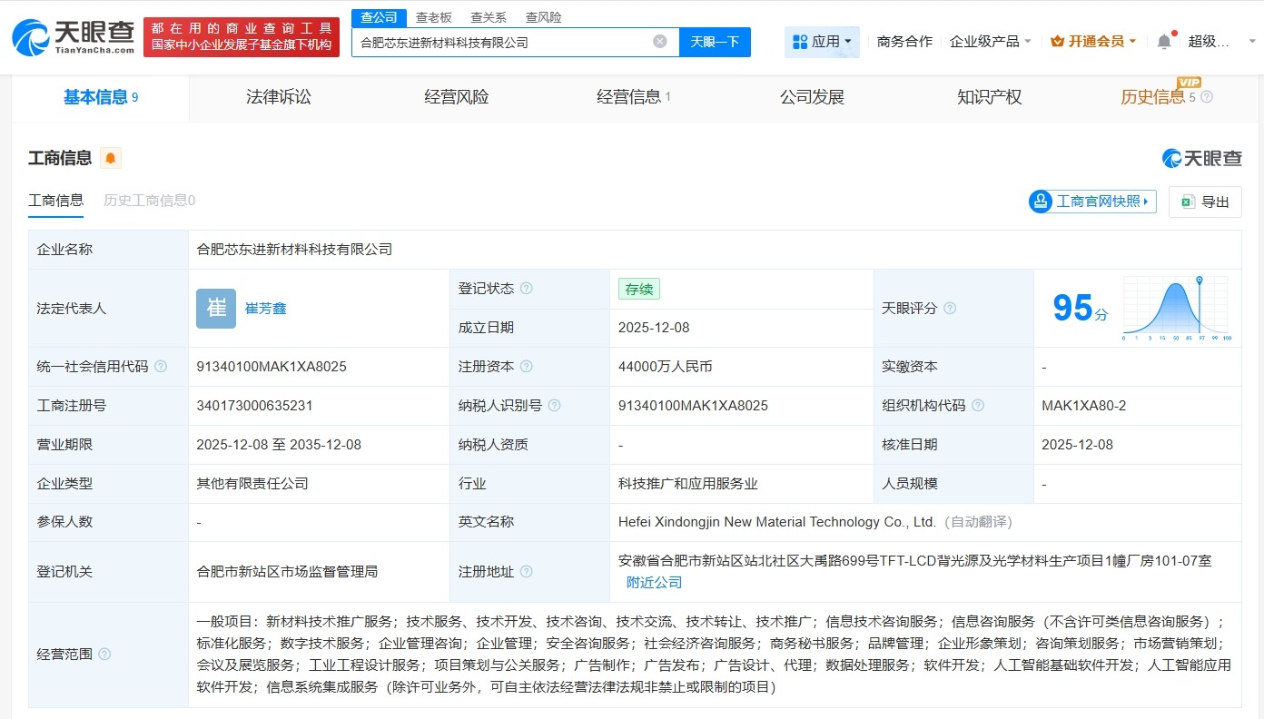
Task: Switch to the 查老板 tab
Action: click(435, 16)
